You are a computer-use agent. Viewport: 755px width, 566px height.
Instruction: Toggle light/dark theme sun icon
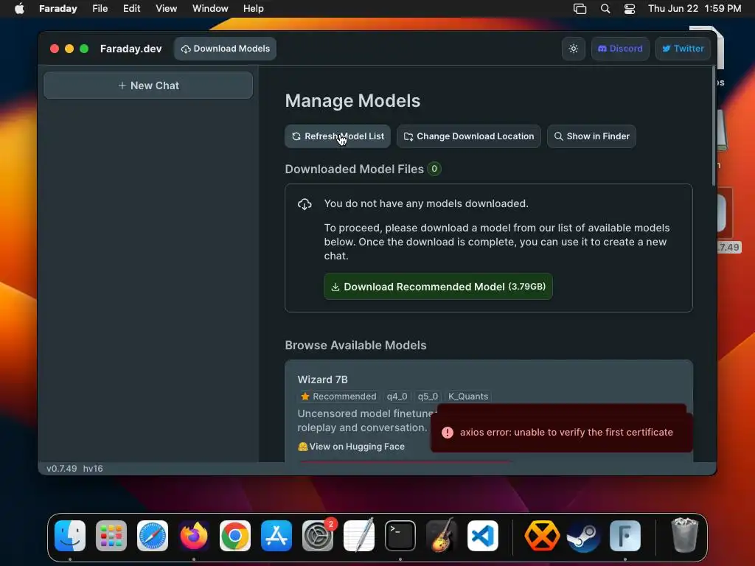573,49
